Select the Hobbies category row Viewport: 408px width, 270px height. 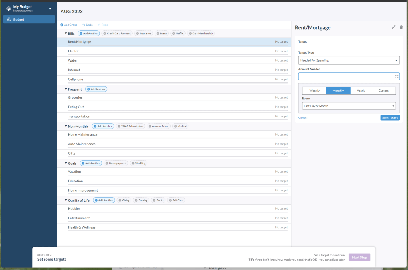pyautogui.click(x=174, y=209)
